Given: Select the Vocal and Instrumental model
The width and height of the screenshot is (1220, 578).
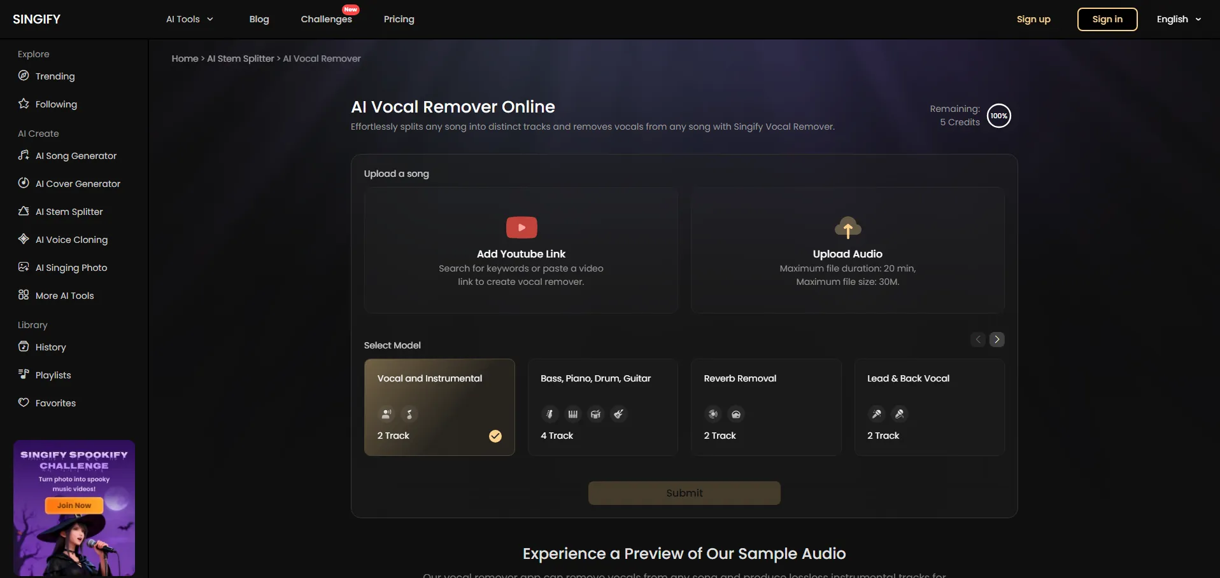Looking at the screenshot, I should [x=439, y=407].
